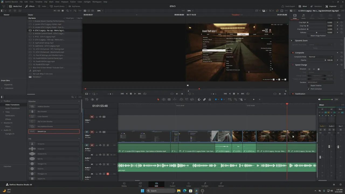
Task: Expand the Titles category
Action: point(4,112)
